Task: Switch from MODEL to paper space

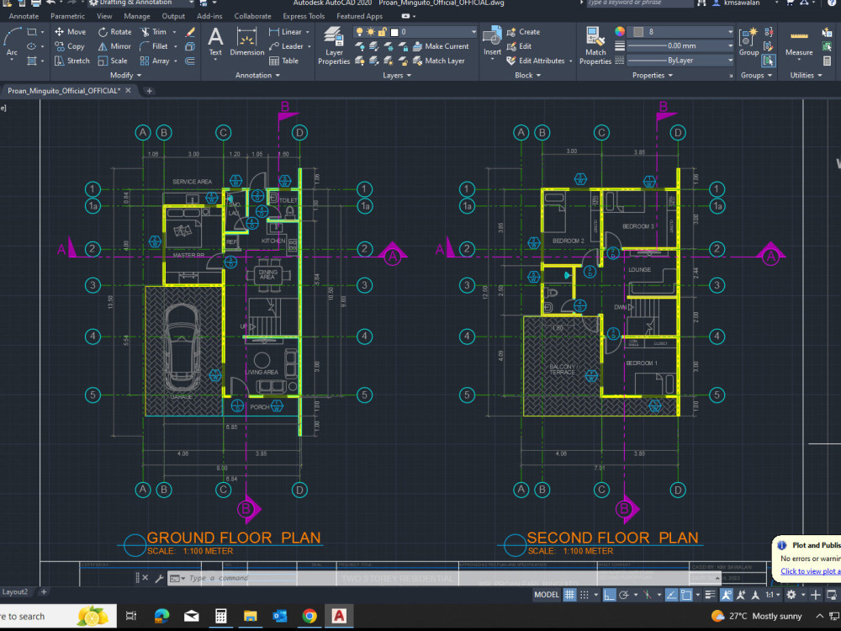Action: 547,595
